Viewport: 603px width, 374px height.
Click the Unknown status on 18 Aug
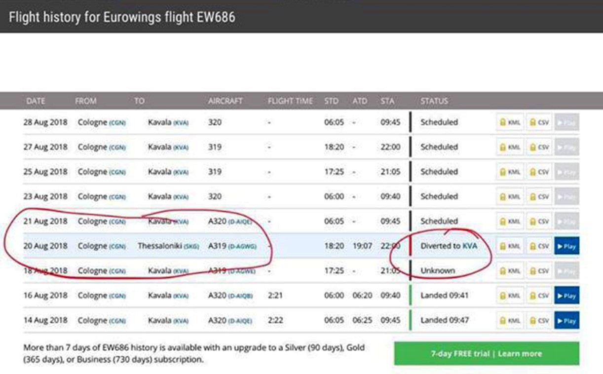click(438, 271)
